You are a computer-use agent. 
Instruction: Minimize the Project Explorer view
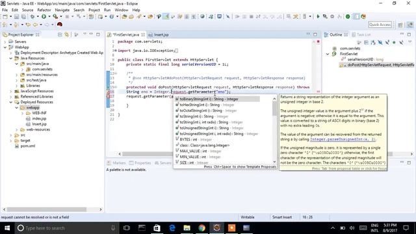[91, 34]
